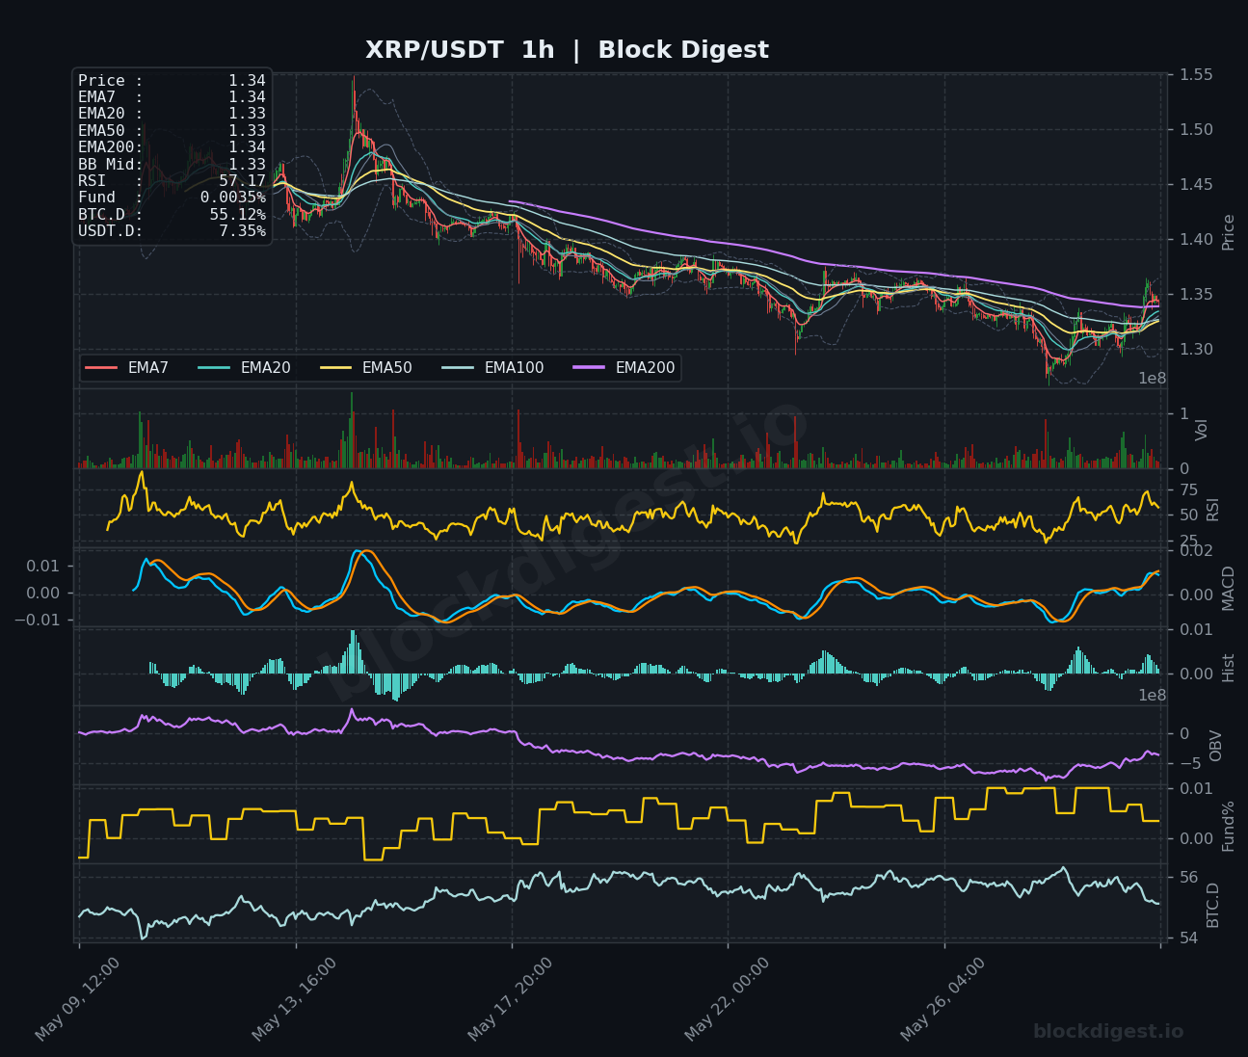Viewport: 1248px width, 1057px height.
Task: Click the teal EMA20 legend line swatch
Action: coord(214,368)
